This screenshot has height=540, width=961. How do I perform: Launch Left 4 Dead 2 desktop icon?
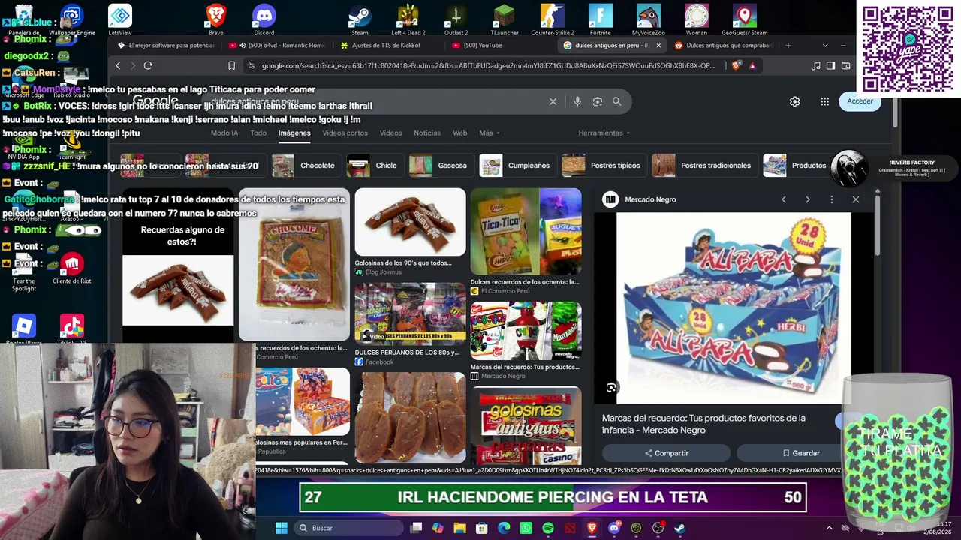point(408,19)
